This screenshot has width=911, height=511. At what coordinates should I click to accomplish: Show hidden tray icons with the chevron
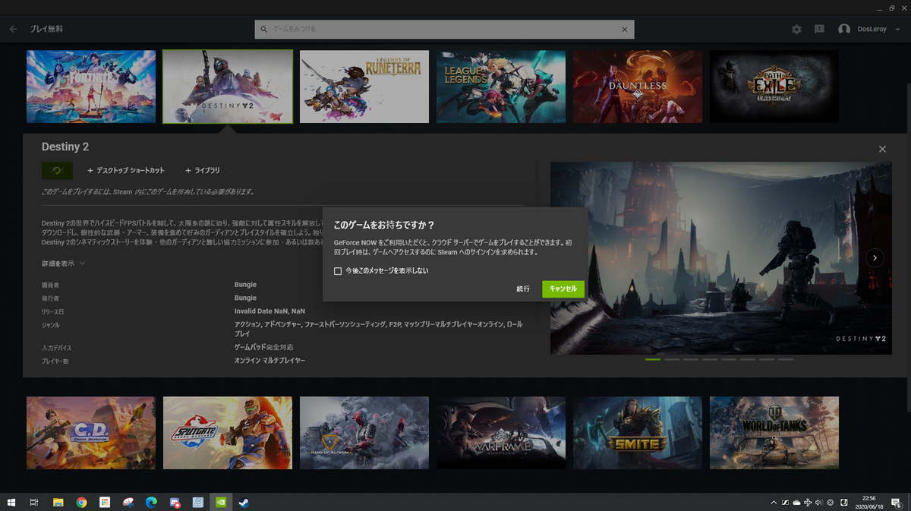[774, 502]
